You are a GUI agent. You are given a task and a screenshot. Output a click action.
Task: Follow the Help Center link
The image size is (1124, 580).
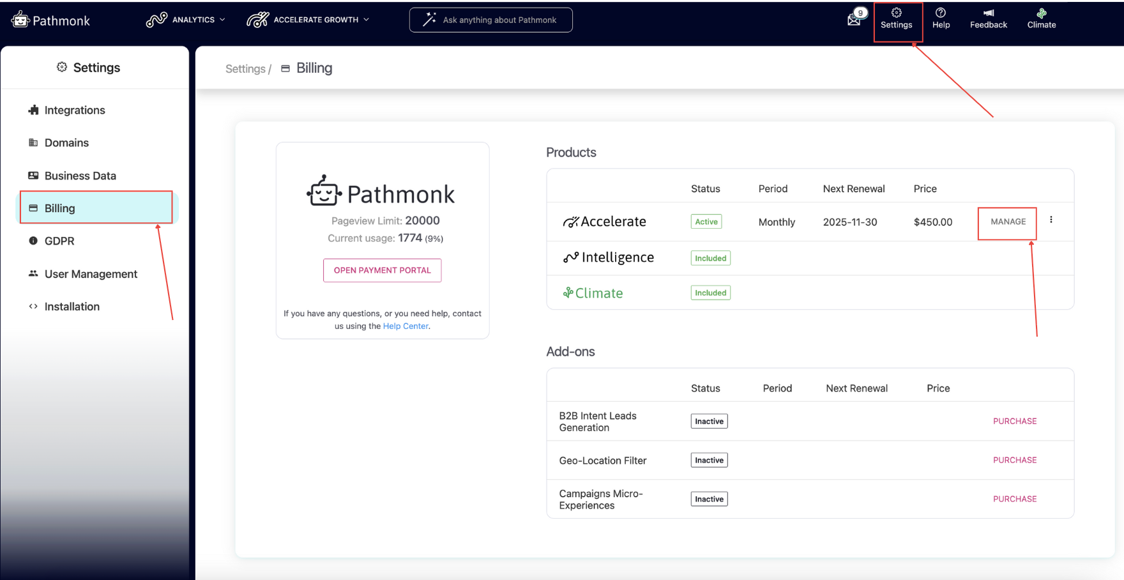pos(406,326)
